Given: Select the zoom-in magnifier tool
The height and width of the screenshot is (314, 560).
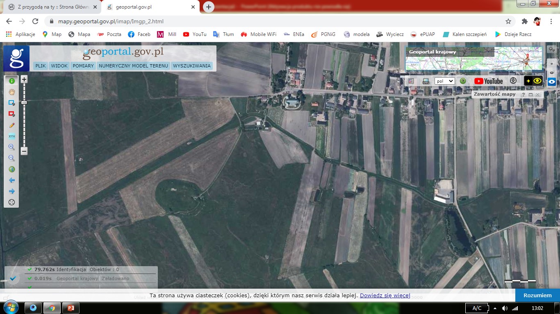Looking at the screenshot, I should click(11, 147).
